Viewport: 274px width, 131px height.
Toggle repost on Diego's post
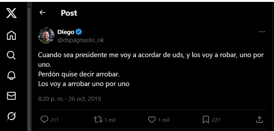coord(98,120)
